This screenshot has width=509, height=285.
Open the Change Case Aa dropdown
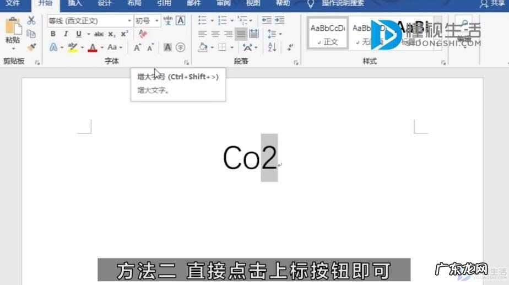pyautogui.click(x=115, y=47)
